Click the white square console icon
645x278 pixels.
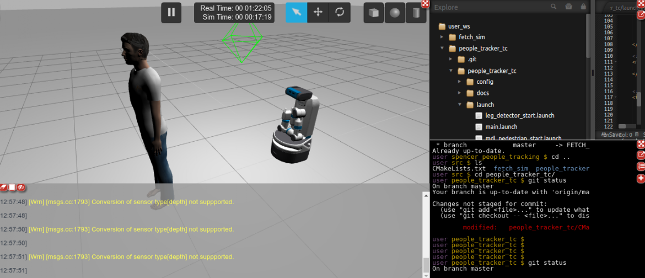click(x=12, y=188)
